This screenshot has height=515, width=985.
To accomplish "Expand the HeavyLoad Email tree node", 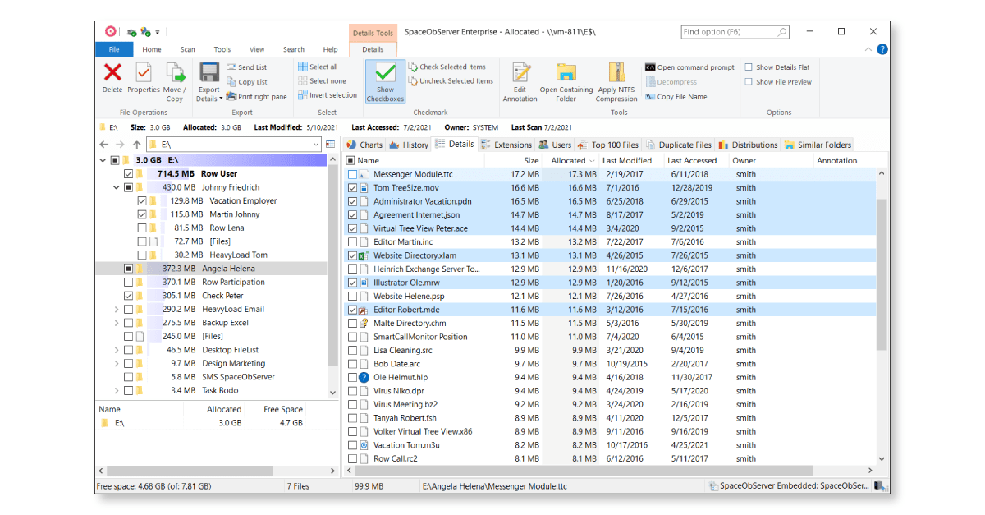I will pos(117,310).
